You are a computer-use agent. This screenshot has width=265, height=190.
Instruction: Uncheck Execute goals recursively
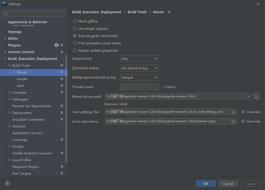75,36
